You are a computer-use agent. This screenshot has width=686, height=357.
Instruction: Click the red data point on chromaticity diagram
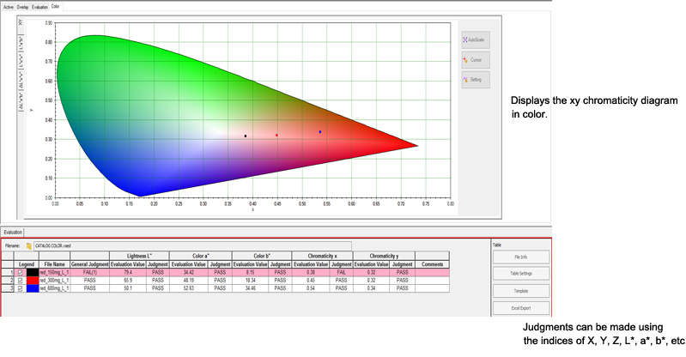tap(276, 135)
